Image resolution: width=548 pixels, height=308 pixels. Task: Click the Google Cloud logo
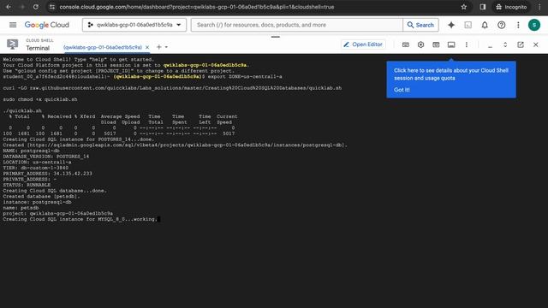[x=47, y=25]
